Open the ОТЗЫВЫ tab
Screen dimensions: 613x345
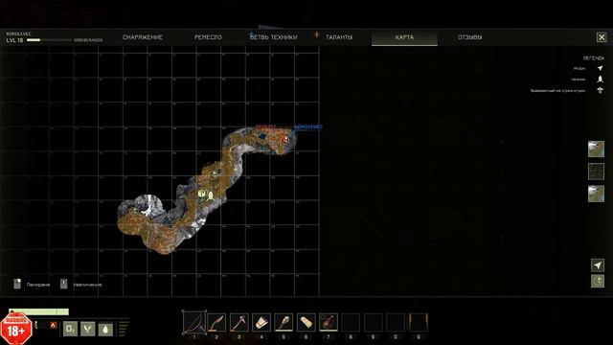470,37
